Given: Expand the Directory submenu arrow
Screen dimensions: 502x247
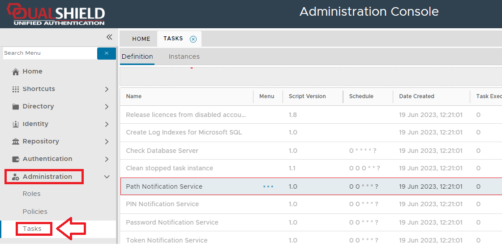Looking at the screenshot, I should pyautogui.click(x=107, y=107).
